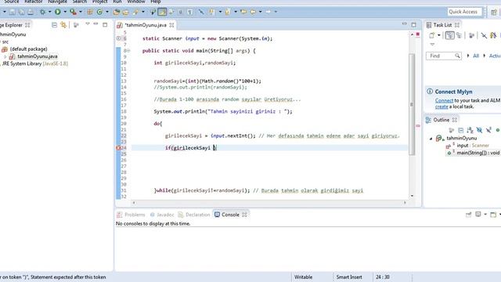Screen dimensions: 501x282
Task: Toggle Mark Occurrences in toolbar
Action: pyautogui.click(x=162, y=13)
